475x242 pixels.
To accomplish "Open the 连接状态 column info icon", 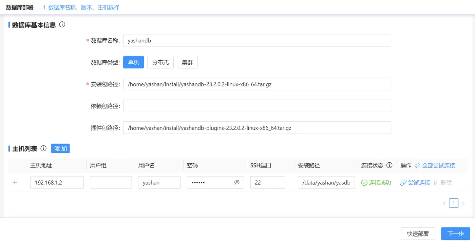I will click(x=389, y=165).
